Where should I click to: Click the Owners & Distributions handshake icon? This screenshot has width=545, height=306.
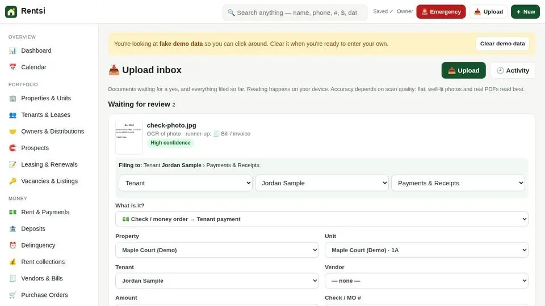pyautogui.click(x=12, y=131)
